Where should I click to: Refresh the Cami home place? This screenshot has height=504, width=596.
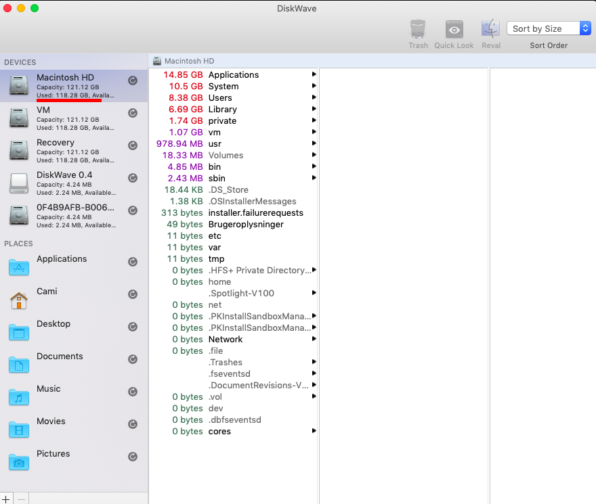click(133, 294)
